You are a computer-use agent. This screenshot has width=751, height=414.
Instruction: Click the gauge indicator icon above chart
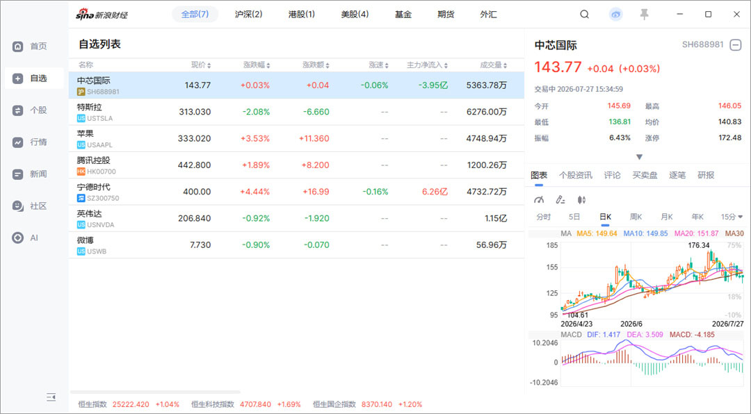click(x=539, y=200)
